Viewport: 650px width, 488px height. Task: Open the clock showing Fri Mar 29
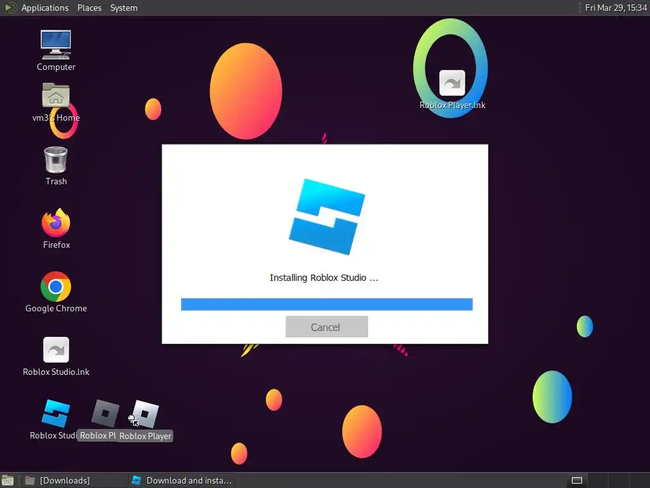coord(616,8)
